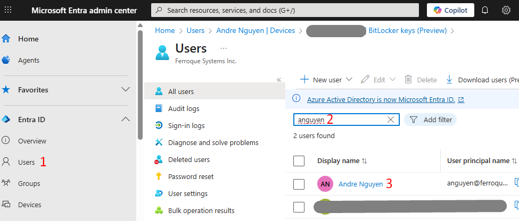Click the Deleted users icon
519x221 pixels.
(x=159, y=159)
